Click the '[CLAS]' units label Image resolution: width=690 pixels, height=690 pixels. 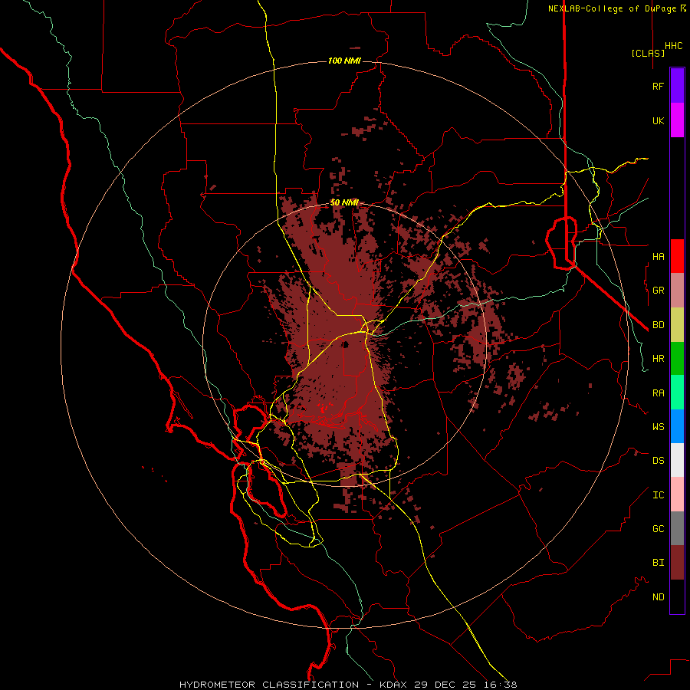point(648,53)
